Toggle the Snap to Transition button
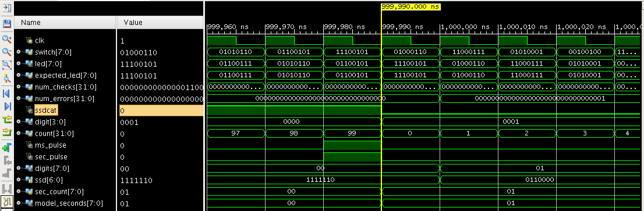Image resolution: width=644 pixels, height=211 pixels. click(6, 202)
